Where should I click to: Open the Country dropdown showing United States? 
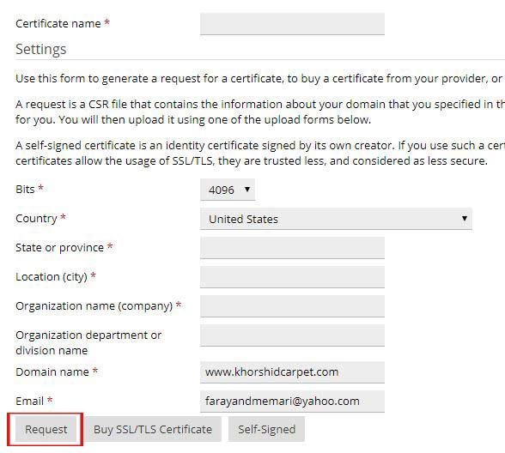[x=336, y=219]
